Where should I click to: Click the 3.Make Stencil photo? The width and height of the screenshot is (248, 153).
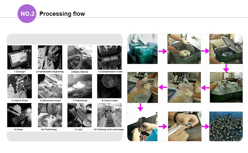(80, 58)
